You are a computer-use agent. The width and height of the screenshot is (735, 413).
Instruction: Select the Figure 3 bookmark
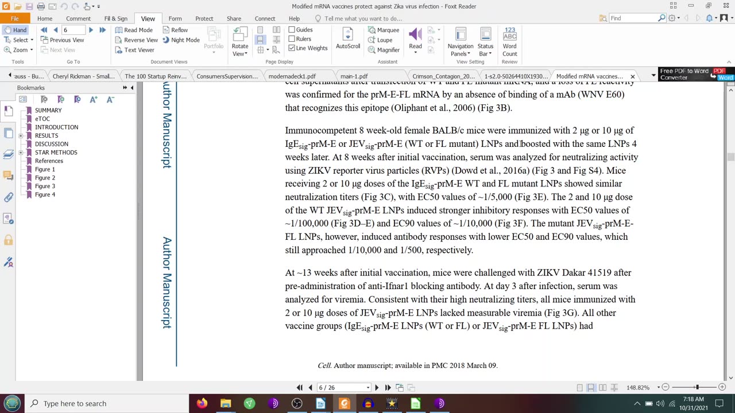pyautogui.click(x=45, y=186)
